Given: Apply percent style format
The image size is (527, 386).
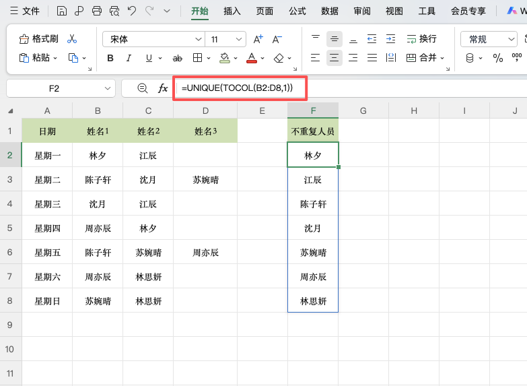Looking at the screenshot, I should (498, 58).
